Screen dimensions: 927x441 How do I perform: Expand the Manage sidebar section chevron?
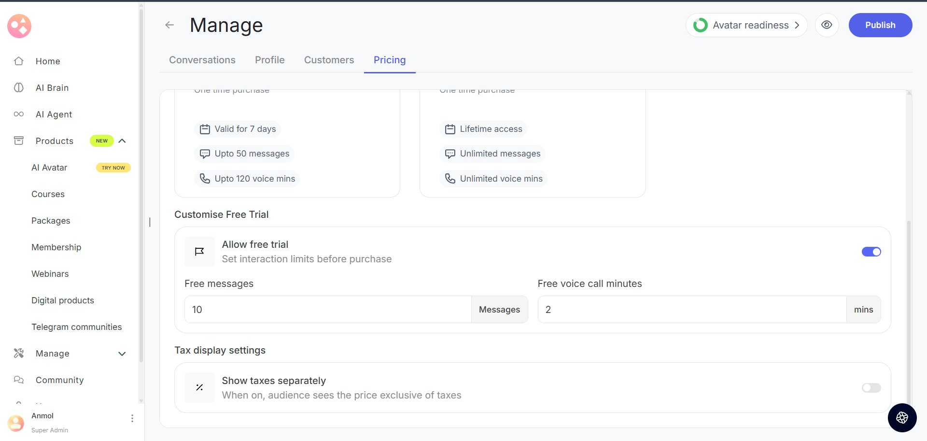point(122,354)
